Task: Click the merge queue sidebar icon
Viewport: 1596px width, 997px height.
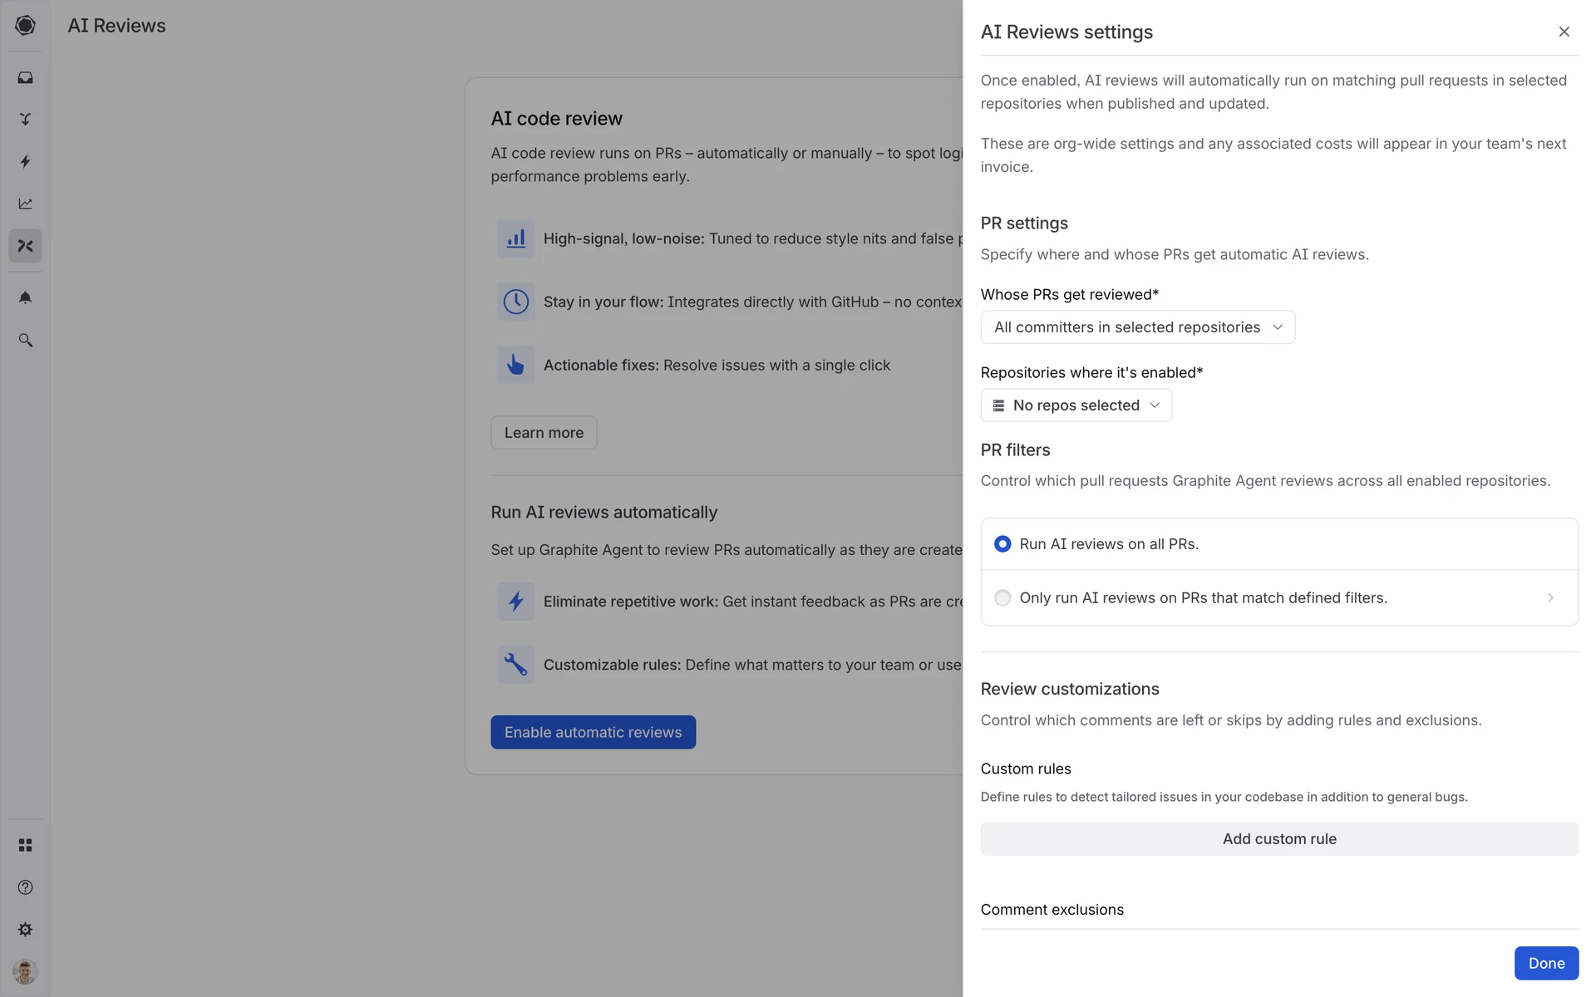Action: [x=25, y=120]
